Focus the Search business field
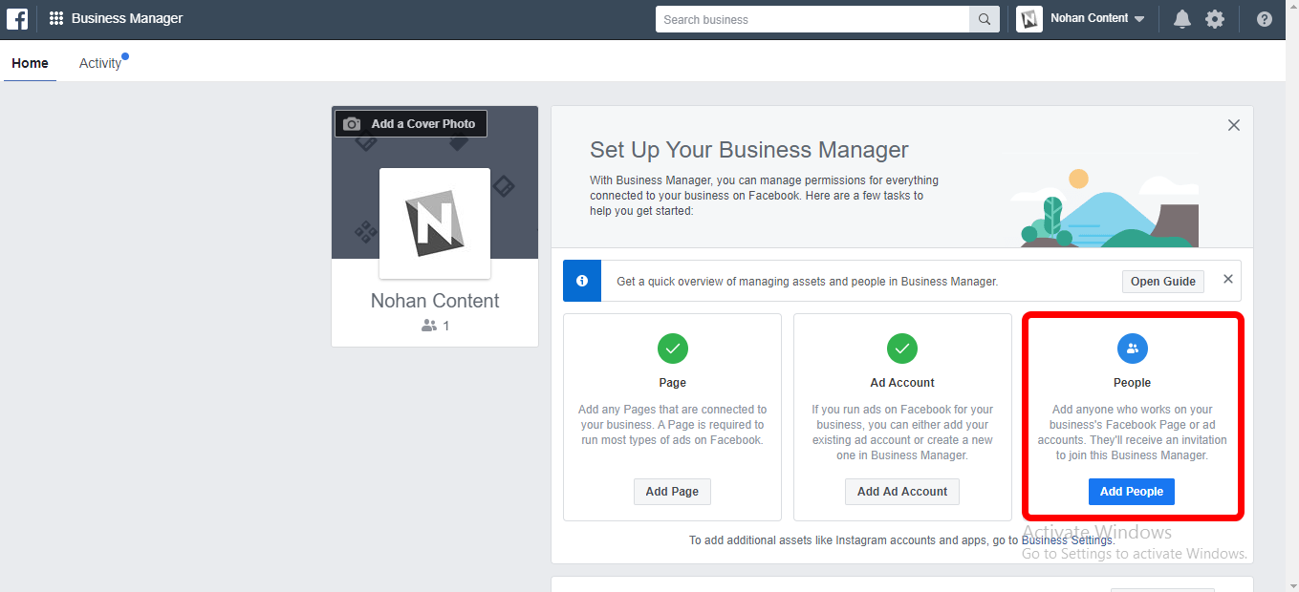 (812, 19)
